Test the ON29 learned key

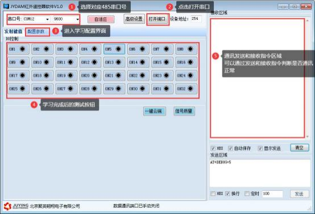(114, 89)
